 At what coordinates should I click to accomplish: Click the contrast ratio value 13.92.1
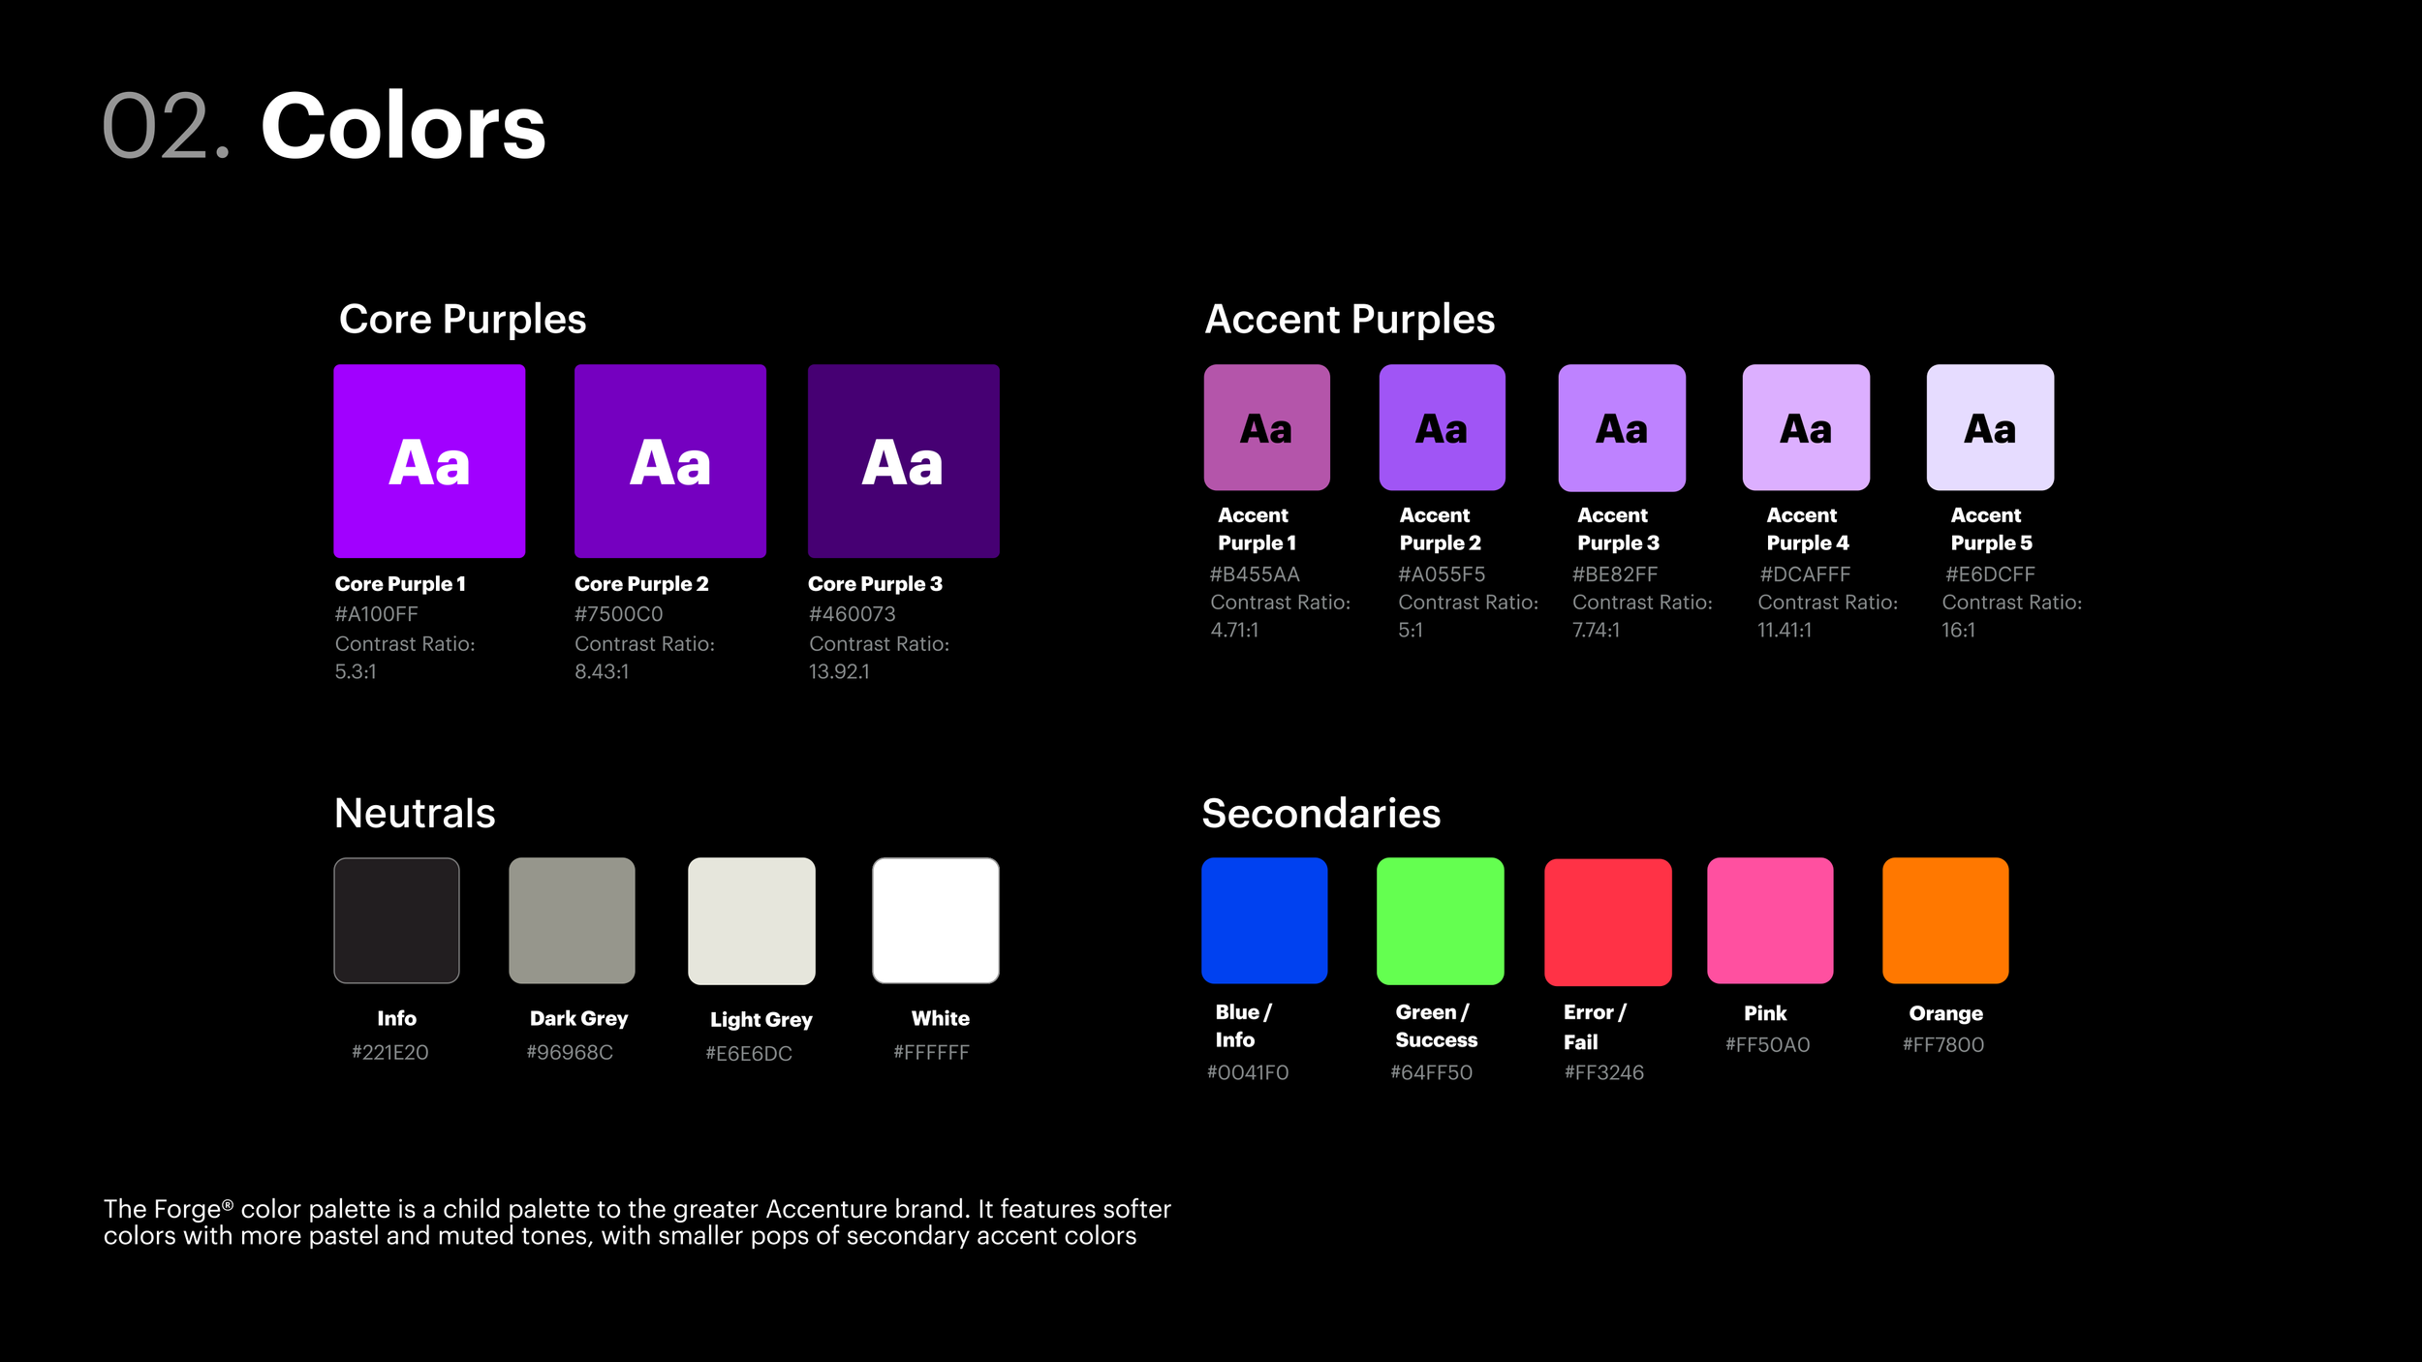(x=839, y=671)
